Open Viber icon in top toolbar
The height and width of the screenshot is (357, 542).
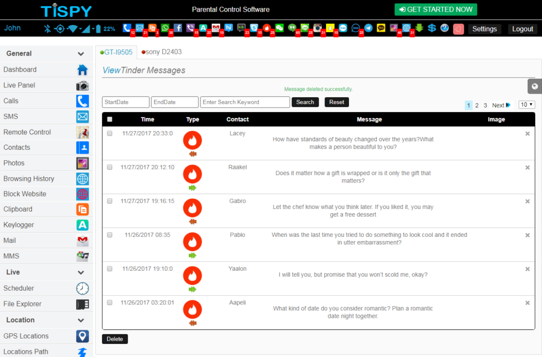[x=190, y=28]
